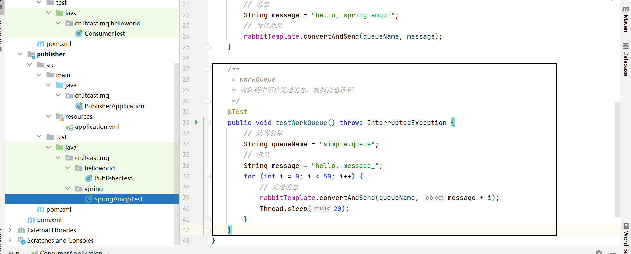Expand the Scratches and Consoles chevron
The width and height of the screenshot is (631, 254).
[x=10, y=240]
